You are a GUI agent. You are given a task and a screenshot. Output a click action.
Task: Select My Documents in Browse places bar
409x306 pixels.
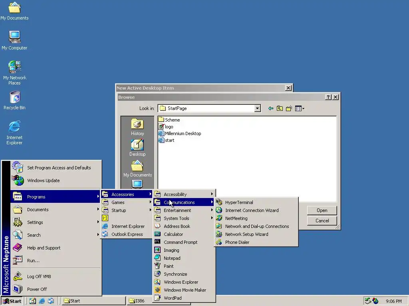pos(137,169)
